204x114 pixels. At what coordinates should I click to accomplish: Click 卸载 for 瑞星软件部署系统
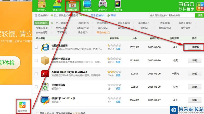tap(195, 60)
